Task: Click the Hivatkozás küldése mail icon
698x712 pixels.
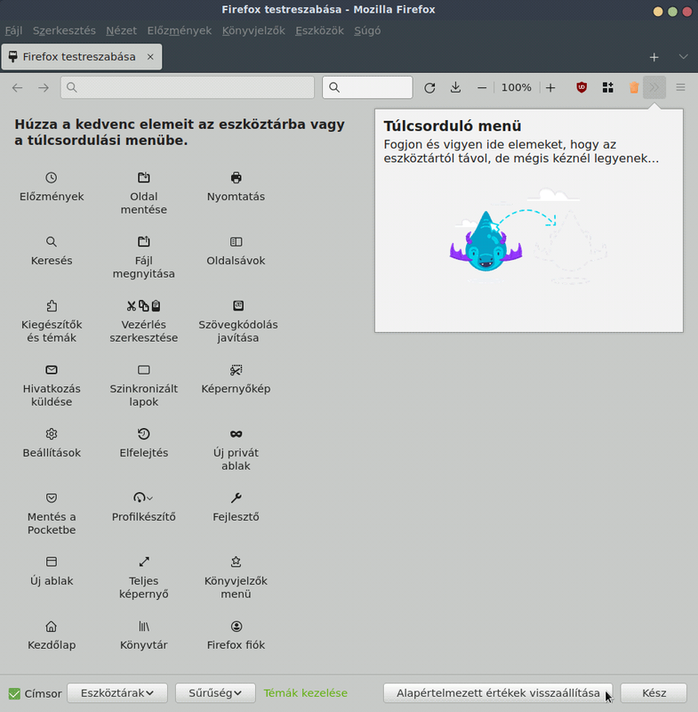Action: [x=52, y=369]
